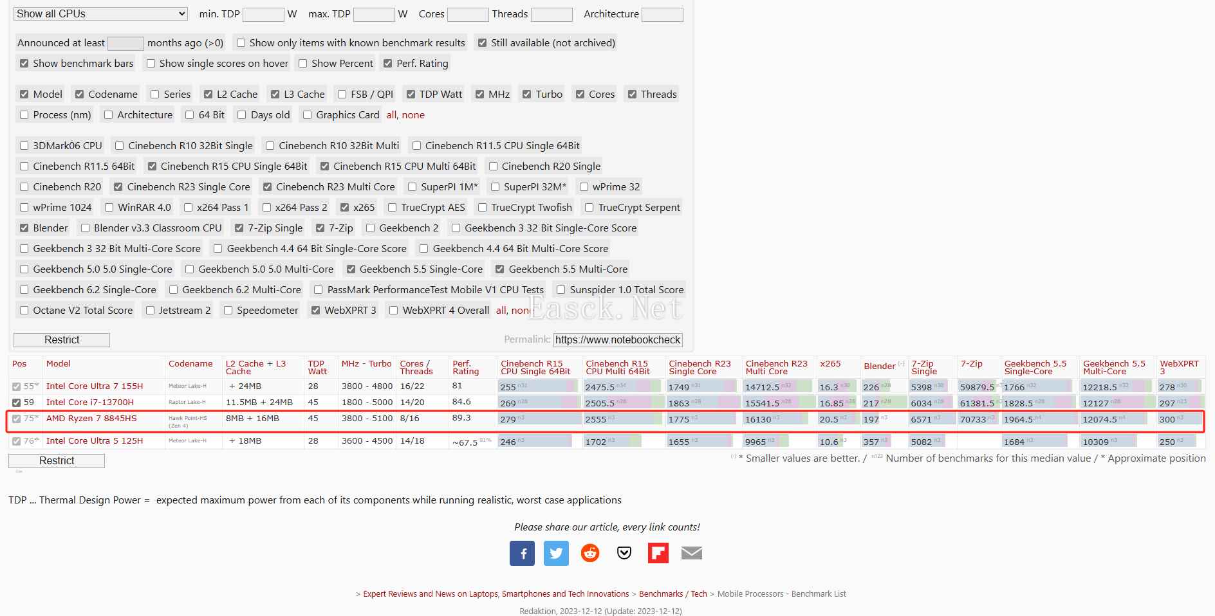Open Intel Core Ultra 7 155H link

tap(95, 386)
